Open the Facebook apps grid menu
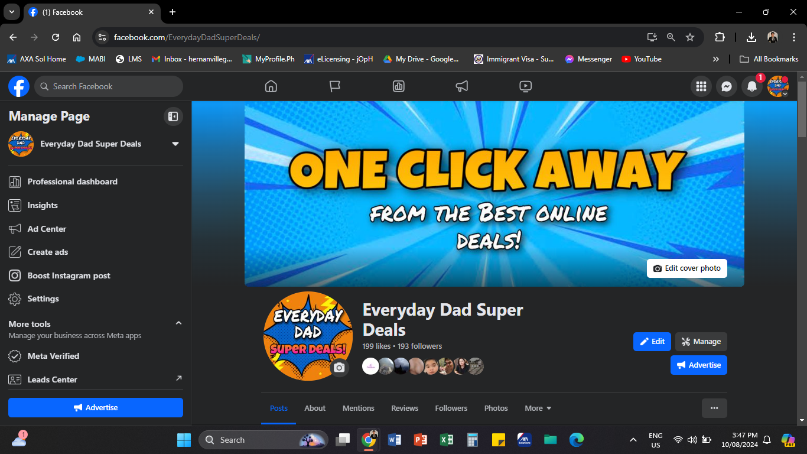807x454 pixels. pos(701,86)
